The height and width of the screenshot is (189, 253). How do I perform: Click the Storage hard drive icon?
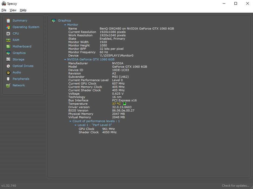click(8, 59)
